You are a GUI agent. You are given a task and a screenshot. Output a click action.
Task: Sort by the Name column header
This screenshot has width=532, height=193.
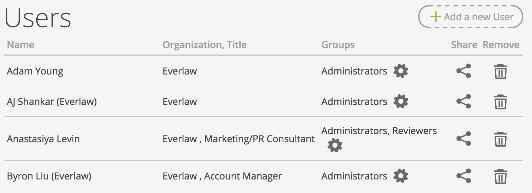pyautogui.click(x=21, y=45)
